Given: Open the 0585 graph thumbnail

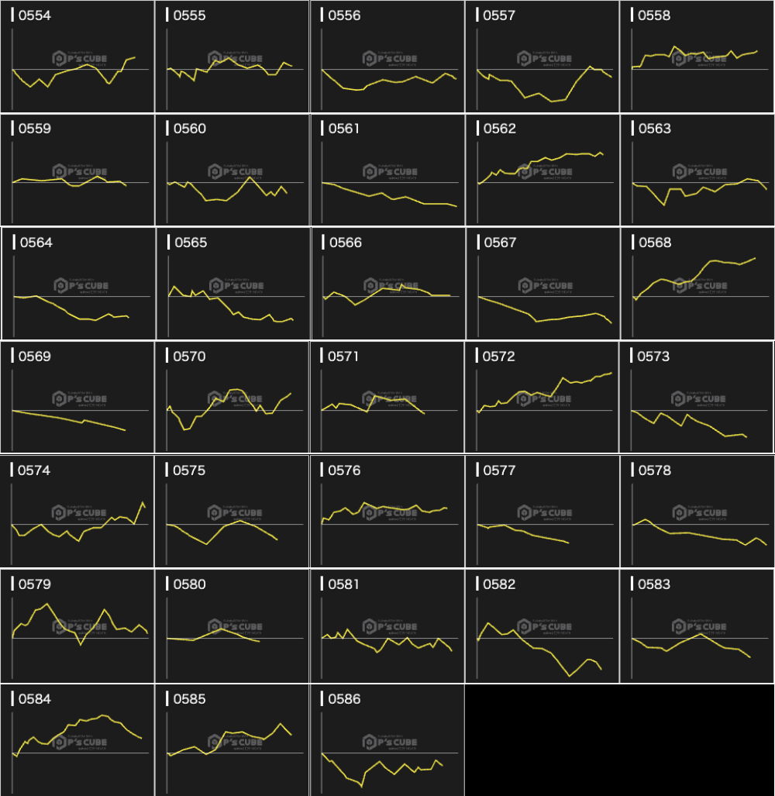Looking at the screenshot, I should pos(232,740).
